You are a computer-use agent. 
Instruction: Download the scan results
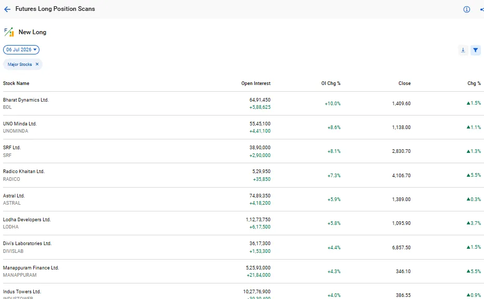tap(463, 50)
